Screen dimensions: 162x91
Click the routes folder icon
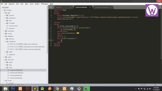coord(6,81)
